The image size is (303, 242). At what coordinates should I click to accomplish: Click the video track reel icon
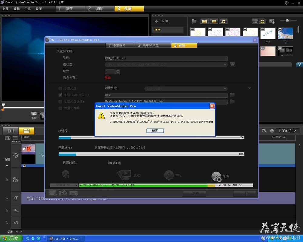(x=16, y=155)
